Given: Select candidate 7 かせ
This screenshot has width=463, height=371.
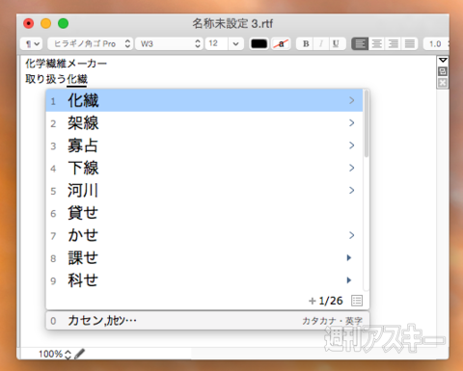Looking at the screenshot, I should pos(204,235).
